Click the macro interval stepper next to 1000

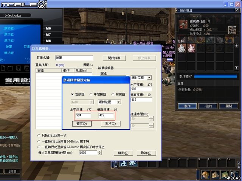pos(100,153)
